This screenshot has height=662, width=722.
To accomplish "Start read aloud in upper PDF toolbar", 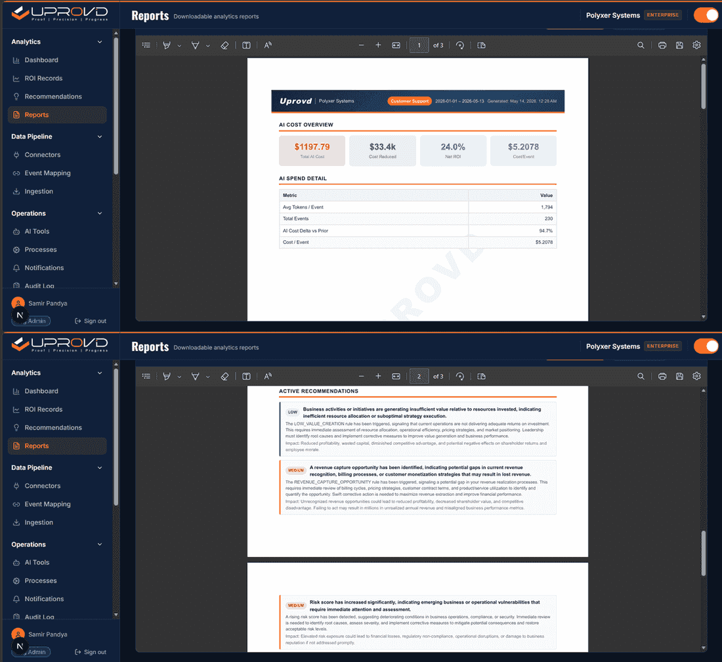I will (268, 45).
